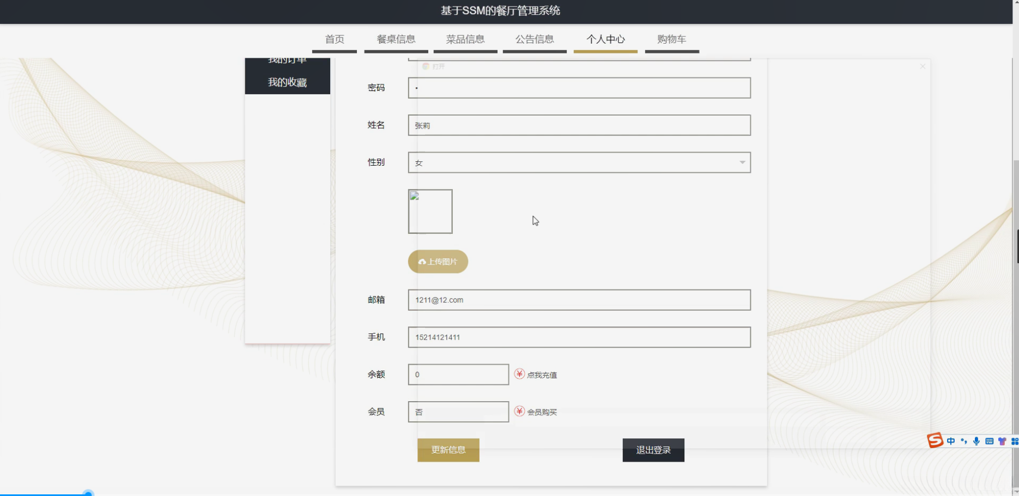1019x496 pixels.
Task: Click the 上传图片 upload button
Action: (438, 262)
